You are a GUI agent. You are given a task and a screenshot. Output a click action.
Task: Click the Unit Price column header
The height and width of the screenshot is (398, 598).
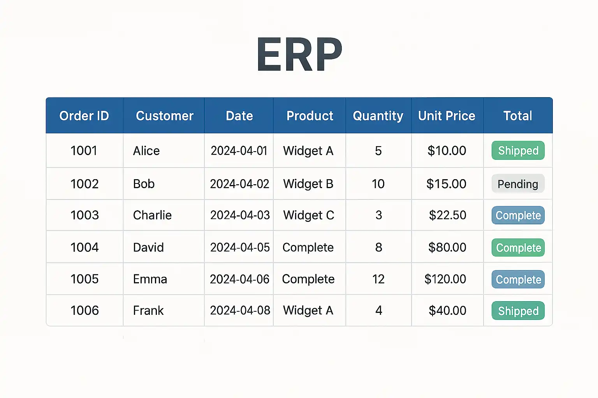[447, 116]
